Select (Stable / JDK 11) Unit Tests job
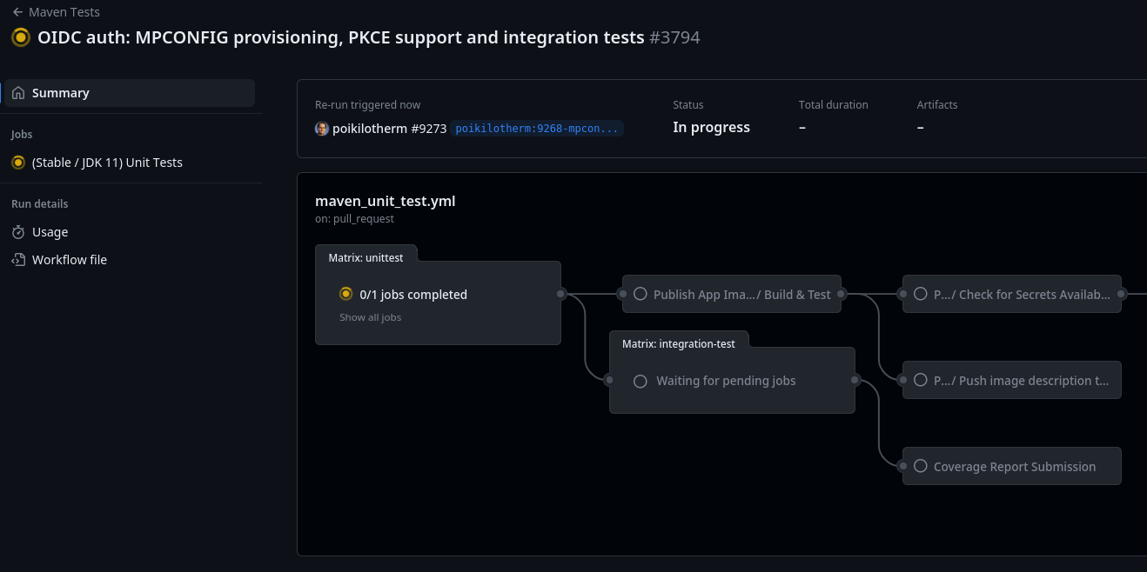 click(x=107, y=163)
